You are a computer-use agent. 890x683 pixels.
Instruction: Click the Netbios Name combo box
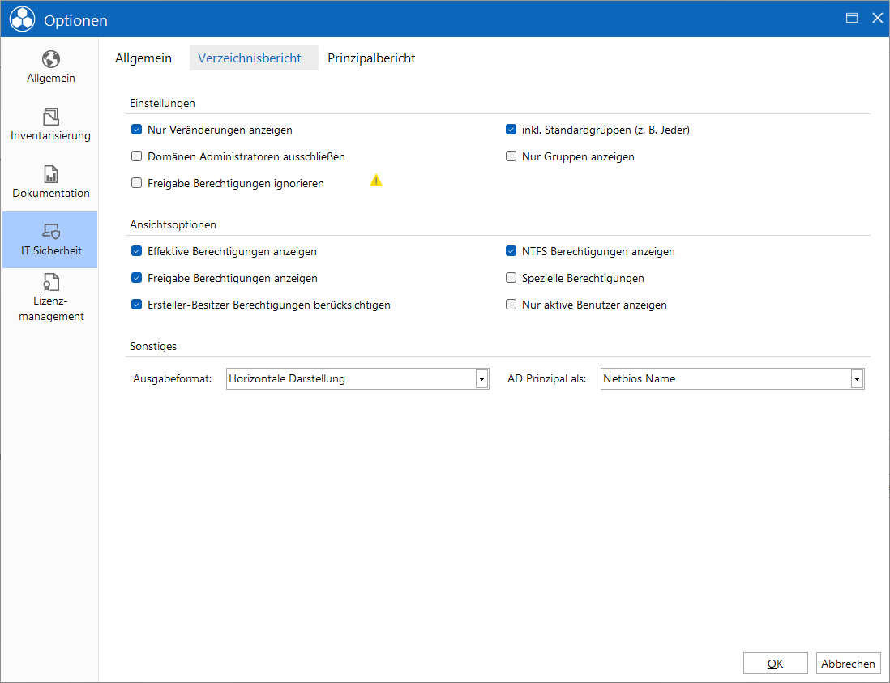point(732,379)
